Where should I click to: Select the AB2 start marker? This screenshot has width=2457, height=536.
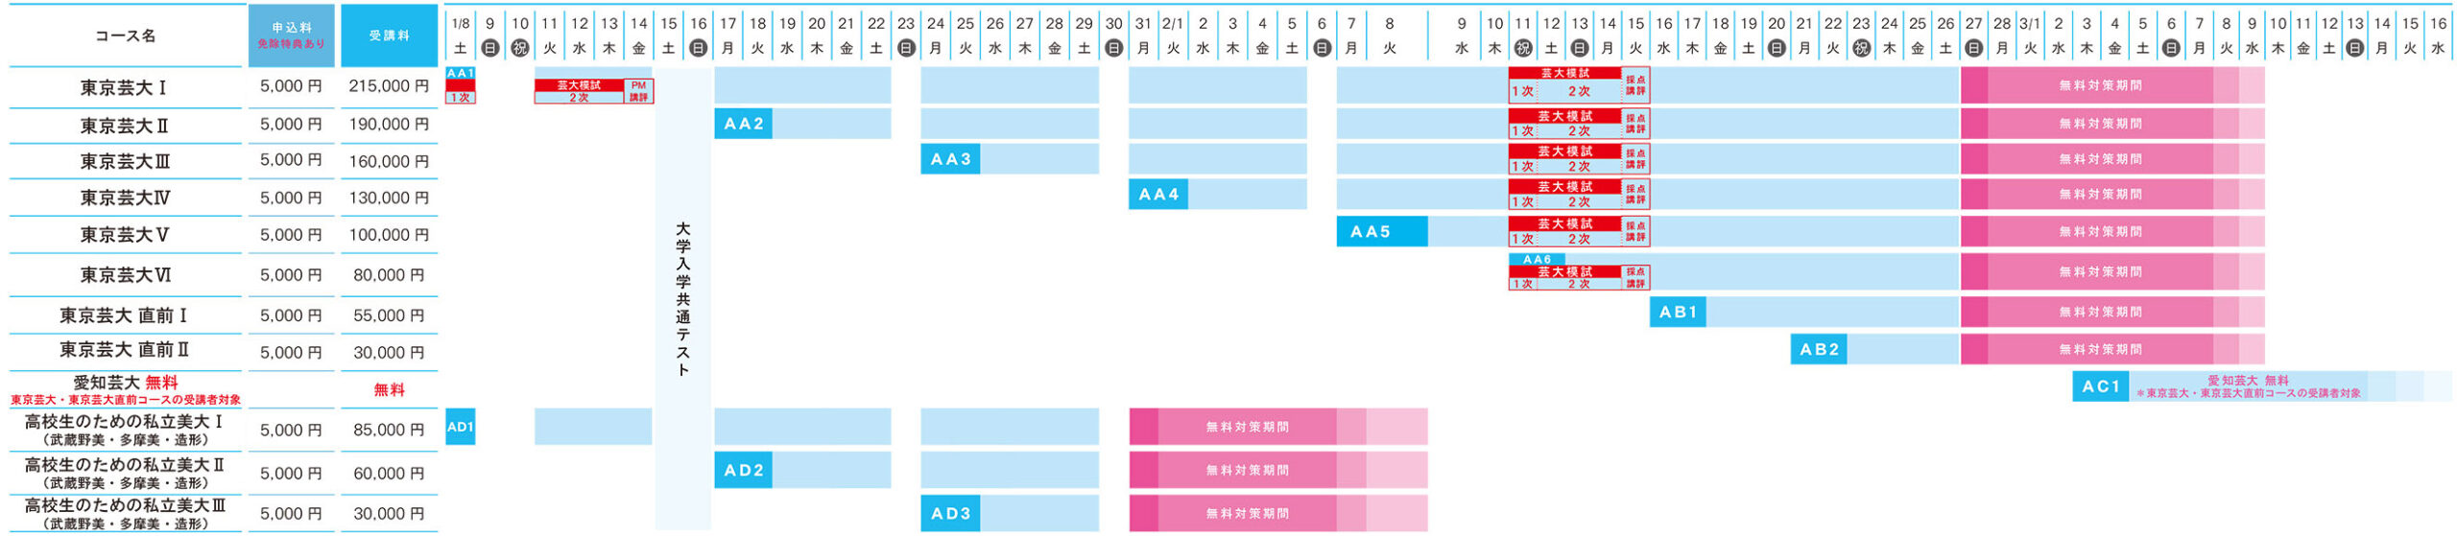click(x=1819, y=349)
